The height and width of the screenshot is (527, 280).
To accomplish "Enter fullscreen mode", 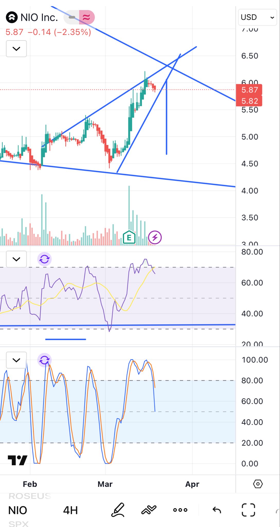I will coord(248,510).
